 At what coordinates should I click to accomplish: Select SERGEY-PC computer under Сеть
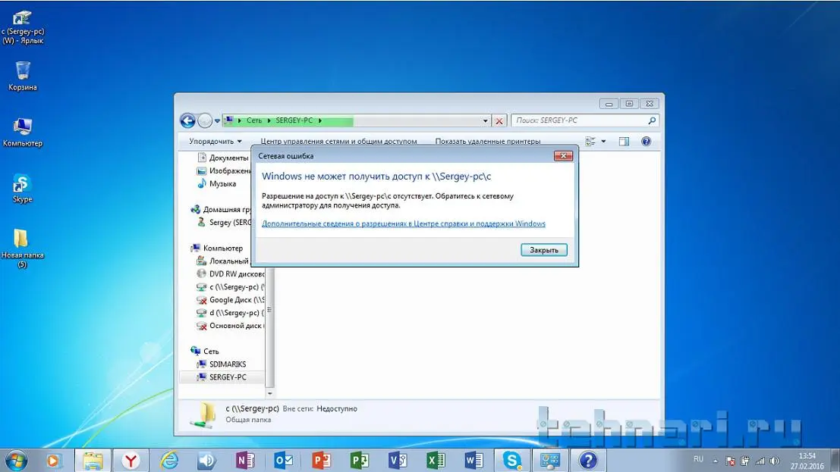222,377
